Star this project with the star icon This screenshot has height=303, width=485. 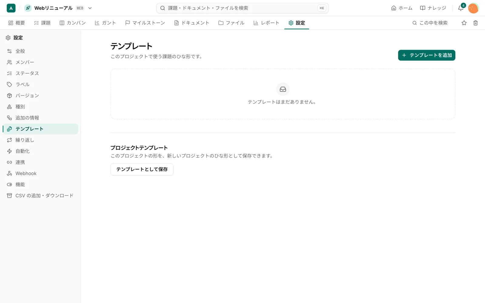[x=464, y=23]
